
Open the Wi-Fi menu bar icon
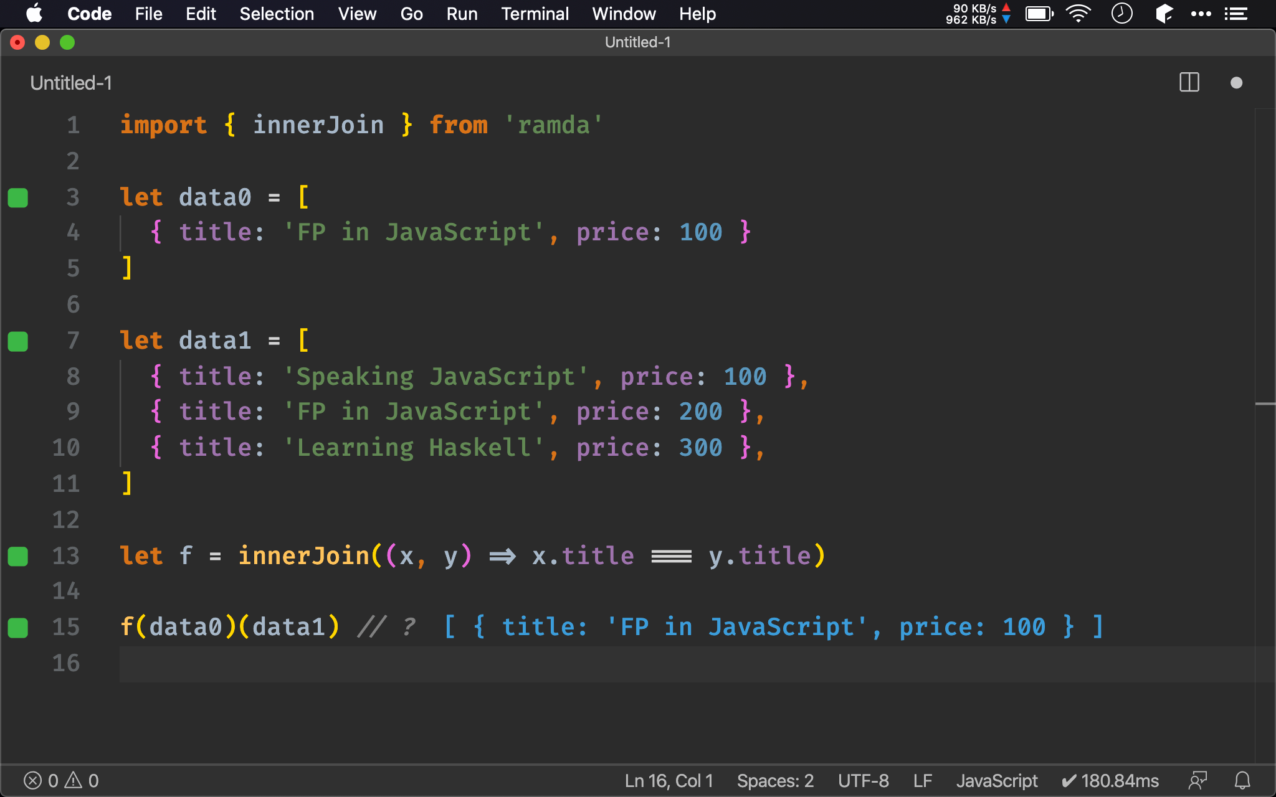pyautogui.click(x=1078, y=14)
